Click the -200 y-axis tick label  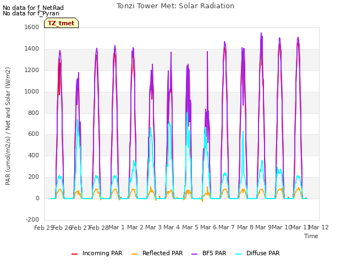coord(32,219)
